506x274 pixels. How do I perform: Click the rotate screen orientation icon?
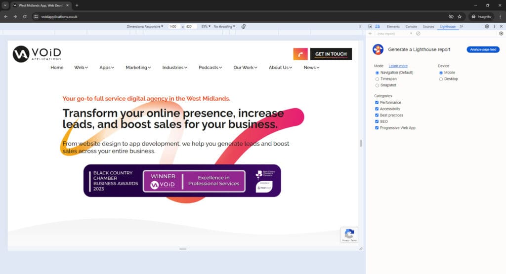point(244,26)
